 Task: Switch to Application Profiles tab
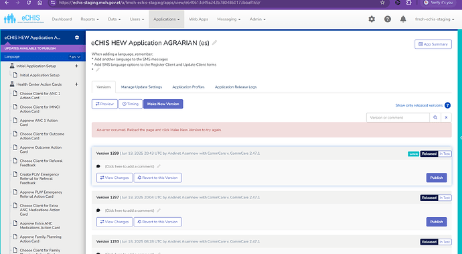pyautogui.click(x=188, y=87)
